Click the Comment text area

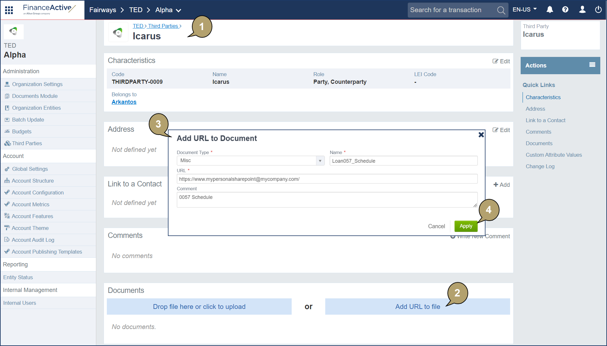click(327, 200)
